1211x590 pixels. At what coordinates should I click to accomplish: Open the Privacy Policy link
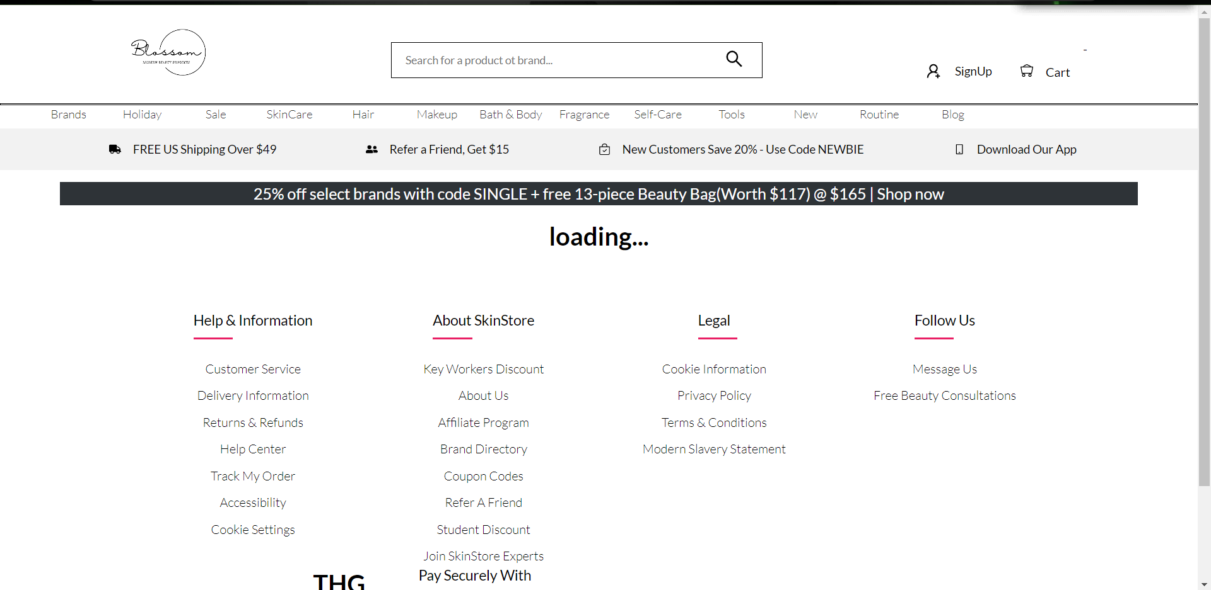point(714,395)
